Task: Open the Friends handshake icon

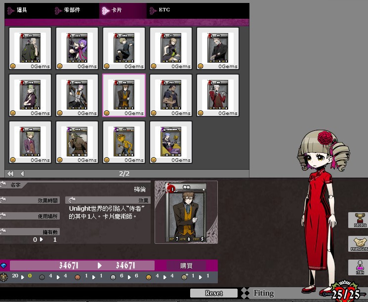Action: pos(360,243)
